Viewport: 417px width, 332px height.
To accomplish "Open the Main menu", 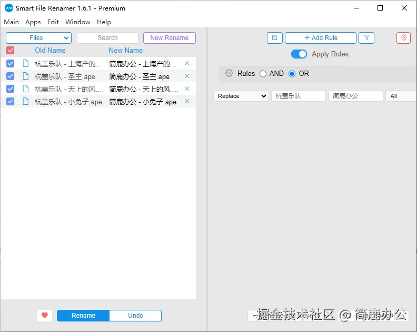I will (x=11, y=22).
